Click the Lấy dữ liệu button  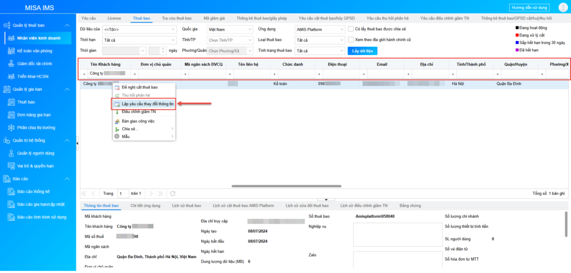[x=362, y=51]
